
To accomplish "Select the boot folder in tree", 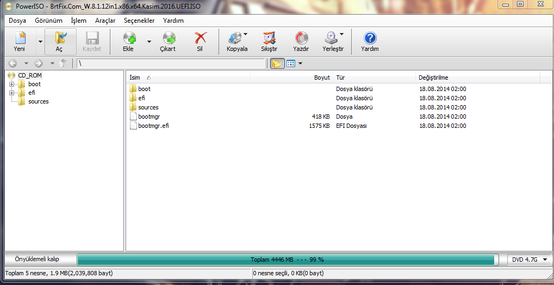I will [x=34, y=84].
